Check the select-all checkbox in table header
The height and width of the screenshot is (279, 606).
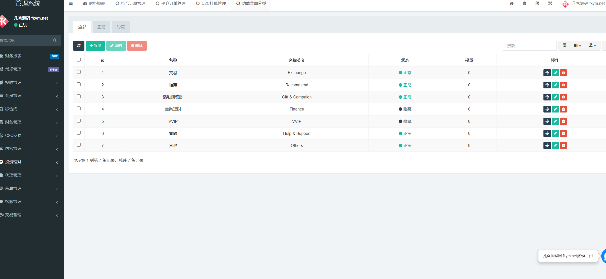coord(79,60)
